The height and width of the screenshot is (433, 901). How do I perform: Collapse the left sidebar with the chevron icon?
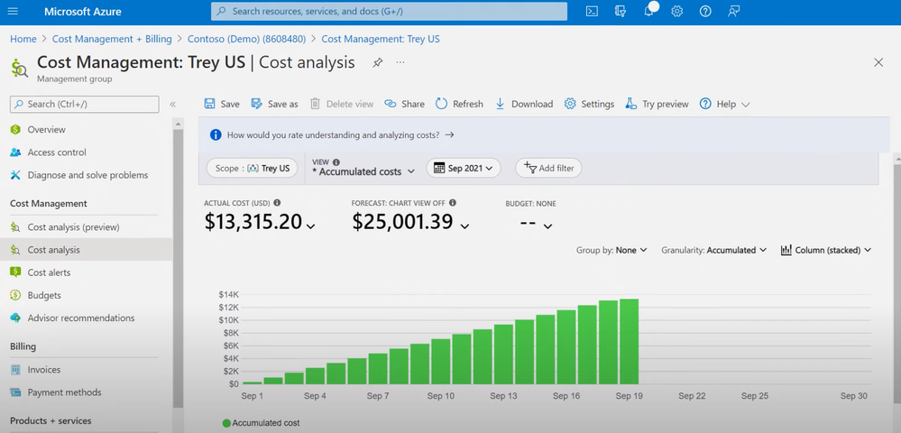[x=172, y=105]
